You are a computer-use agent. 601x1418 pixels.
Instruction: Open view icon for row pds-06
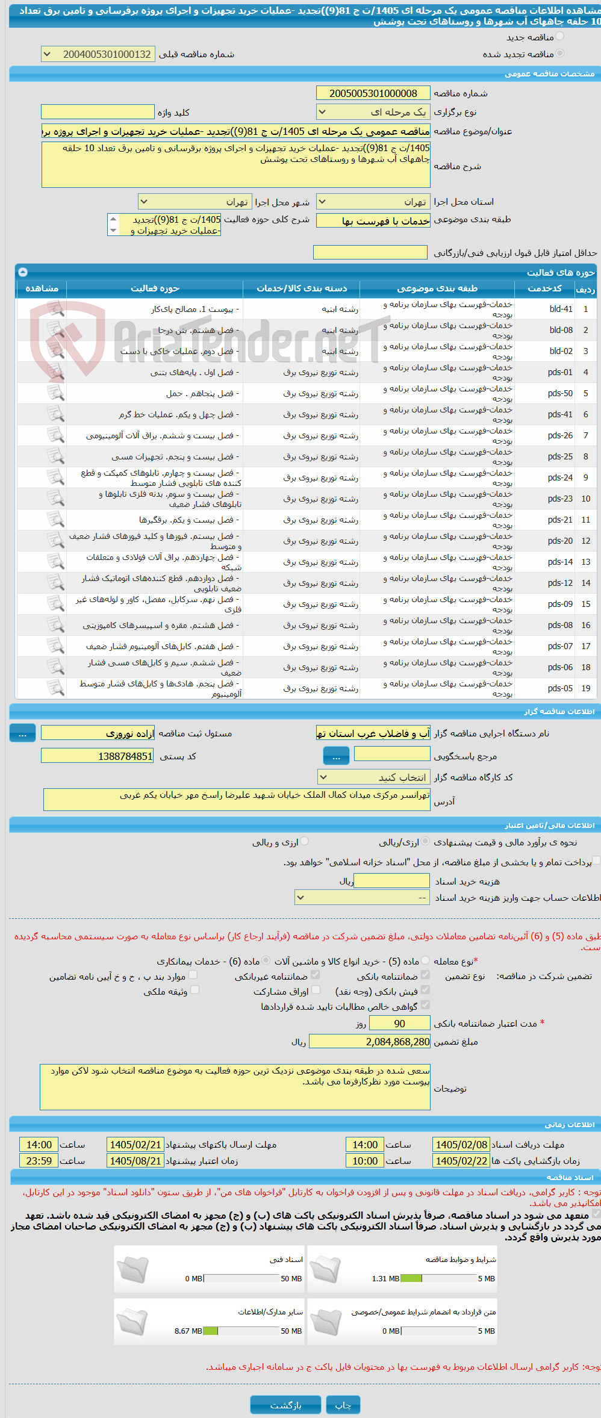[x=56, y=667]
